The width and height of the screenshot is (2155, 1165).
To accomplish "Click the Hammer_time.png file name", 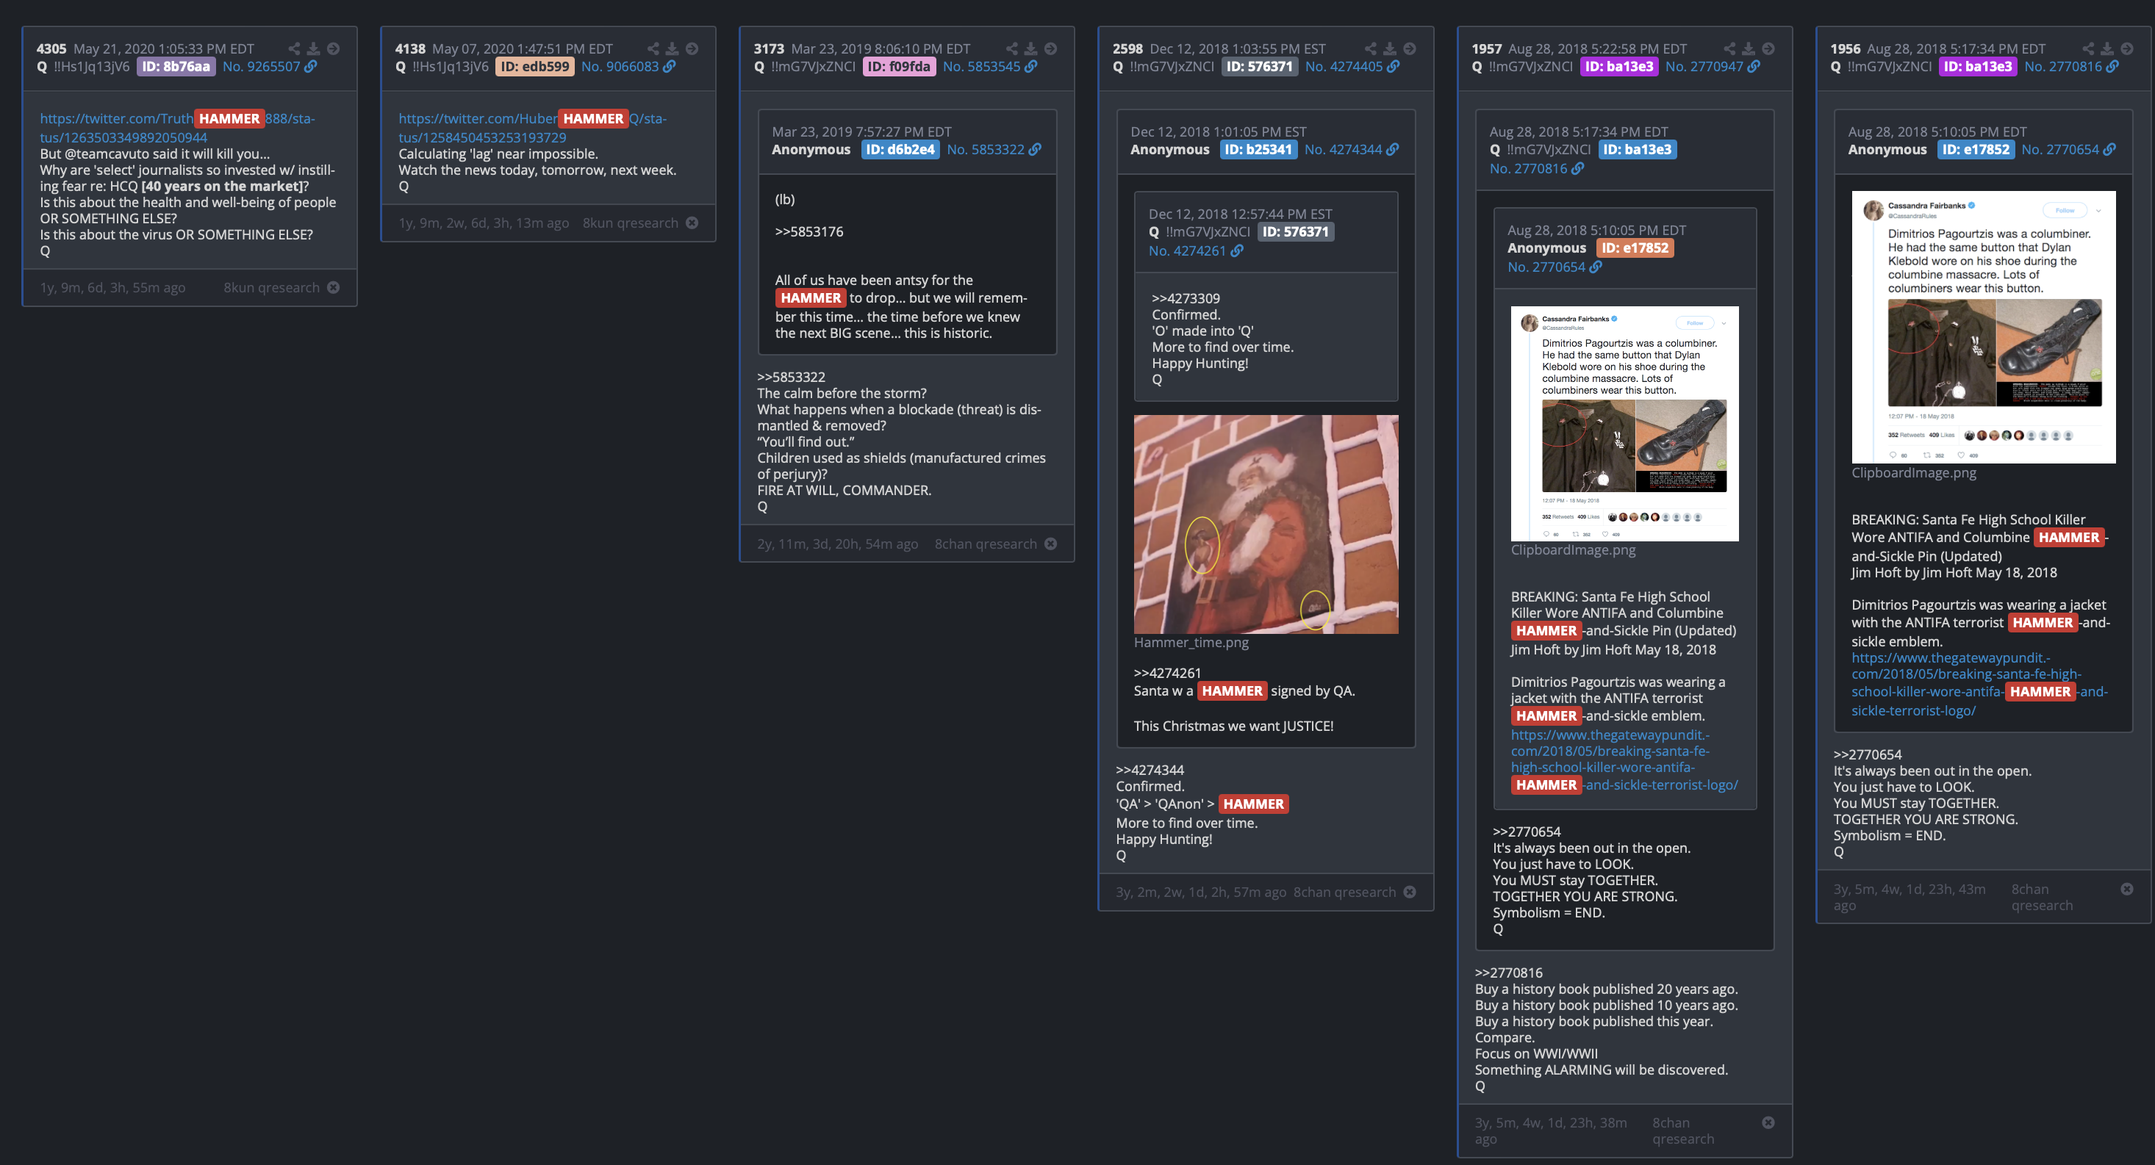I will (x=1191, y=642).
